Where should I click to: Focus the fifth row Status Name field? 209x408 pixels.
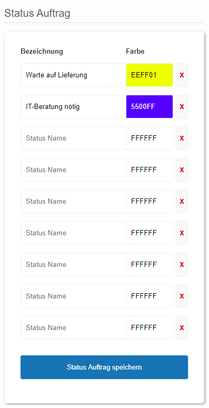(x=73, y=201)
